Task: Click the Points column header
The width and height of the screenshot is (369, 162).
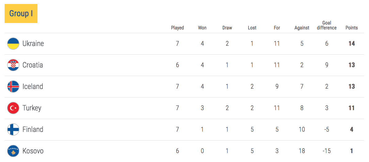Action: (x=351, y=28)
